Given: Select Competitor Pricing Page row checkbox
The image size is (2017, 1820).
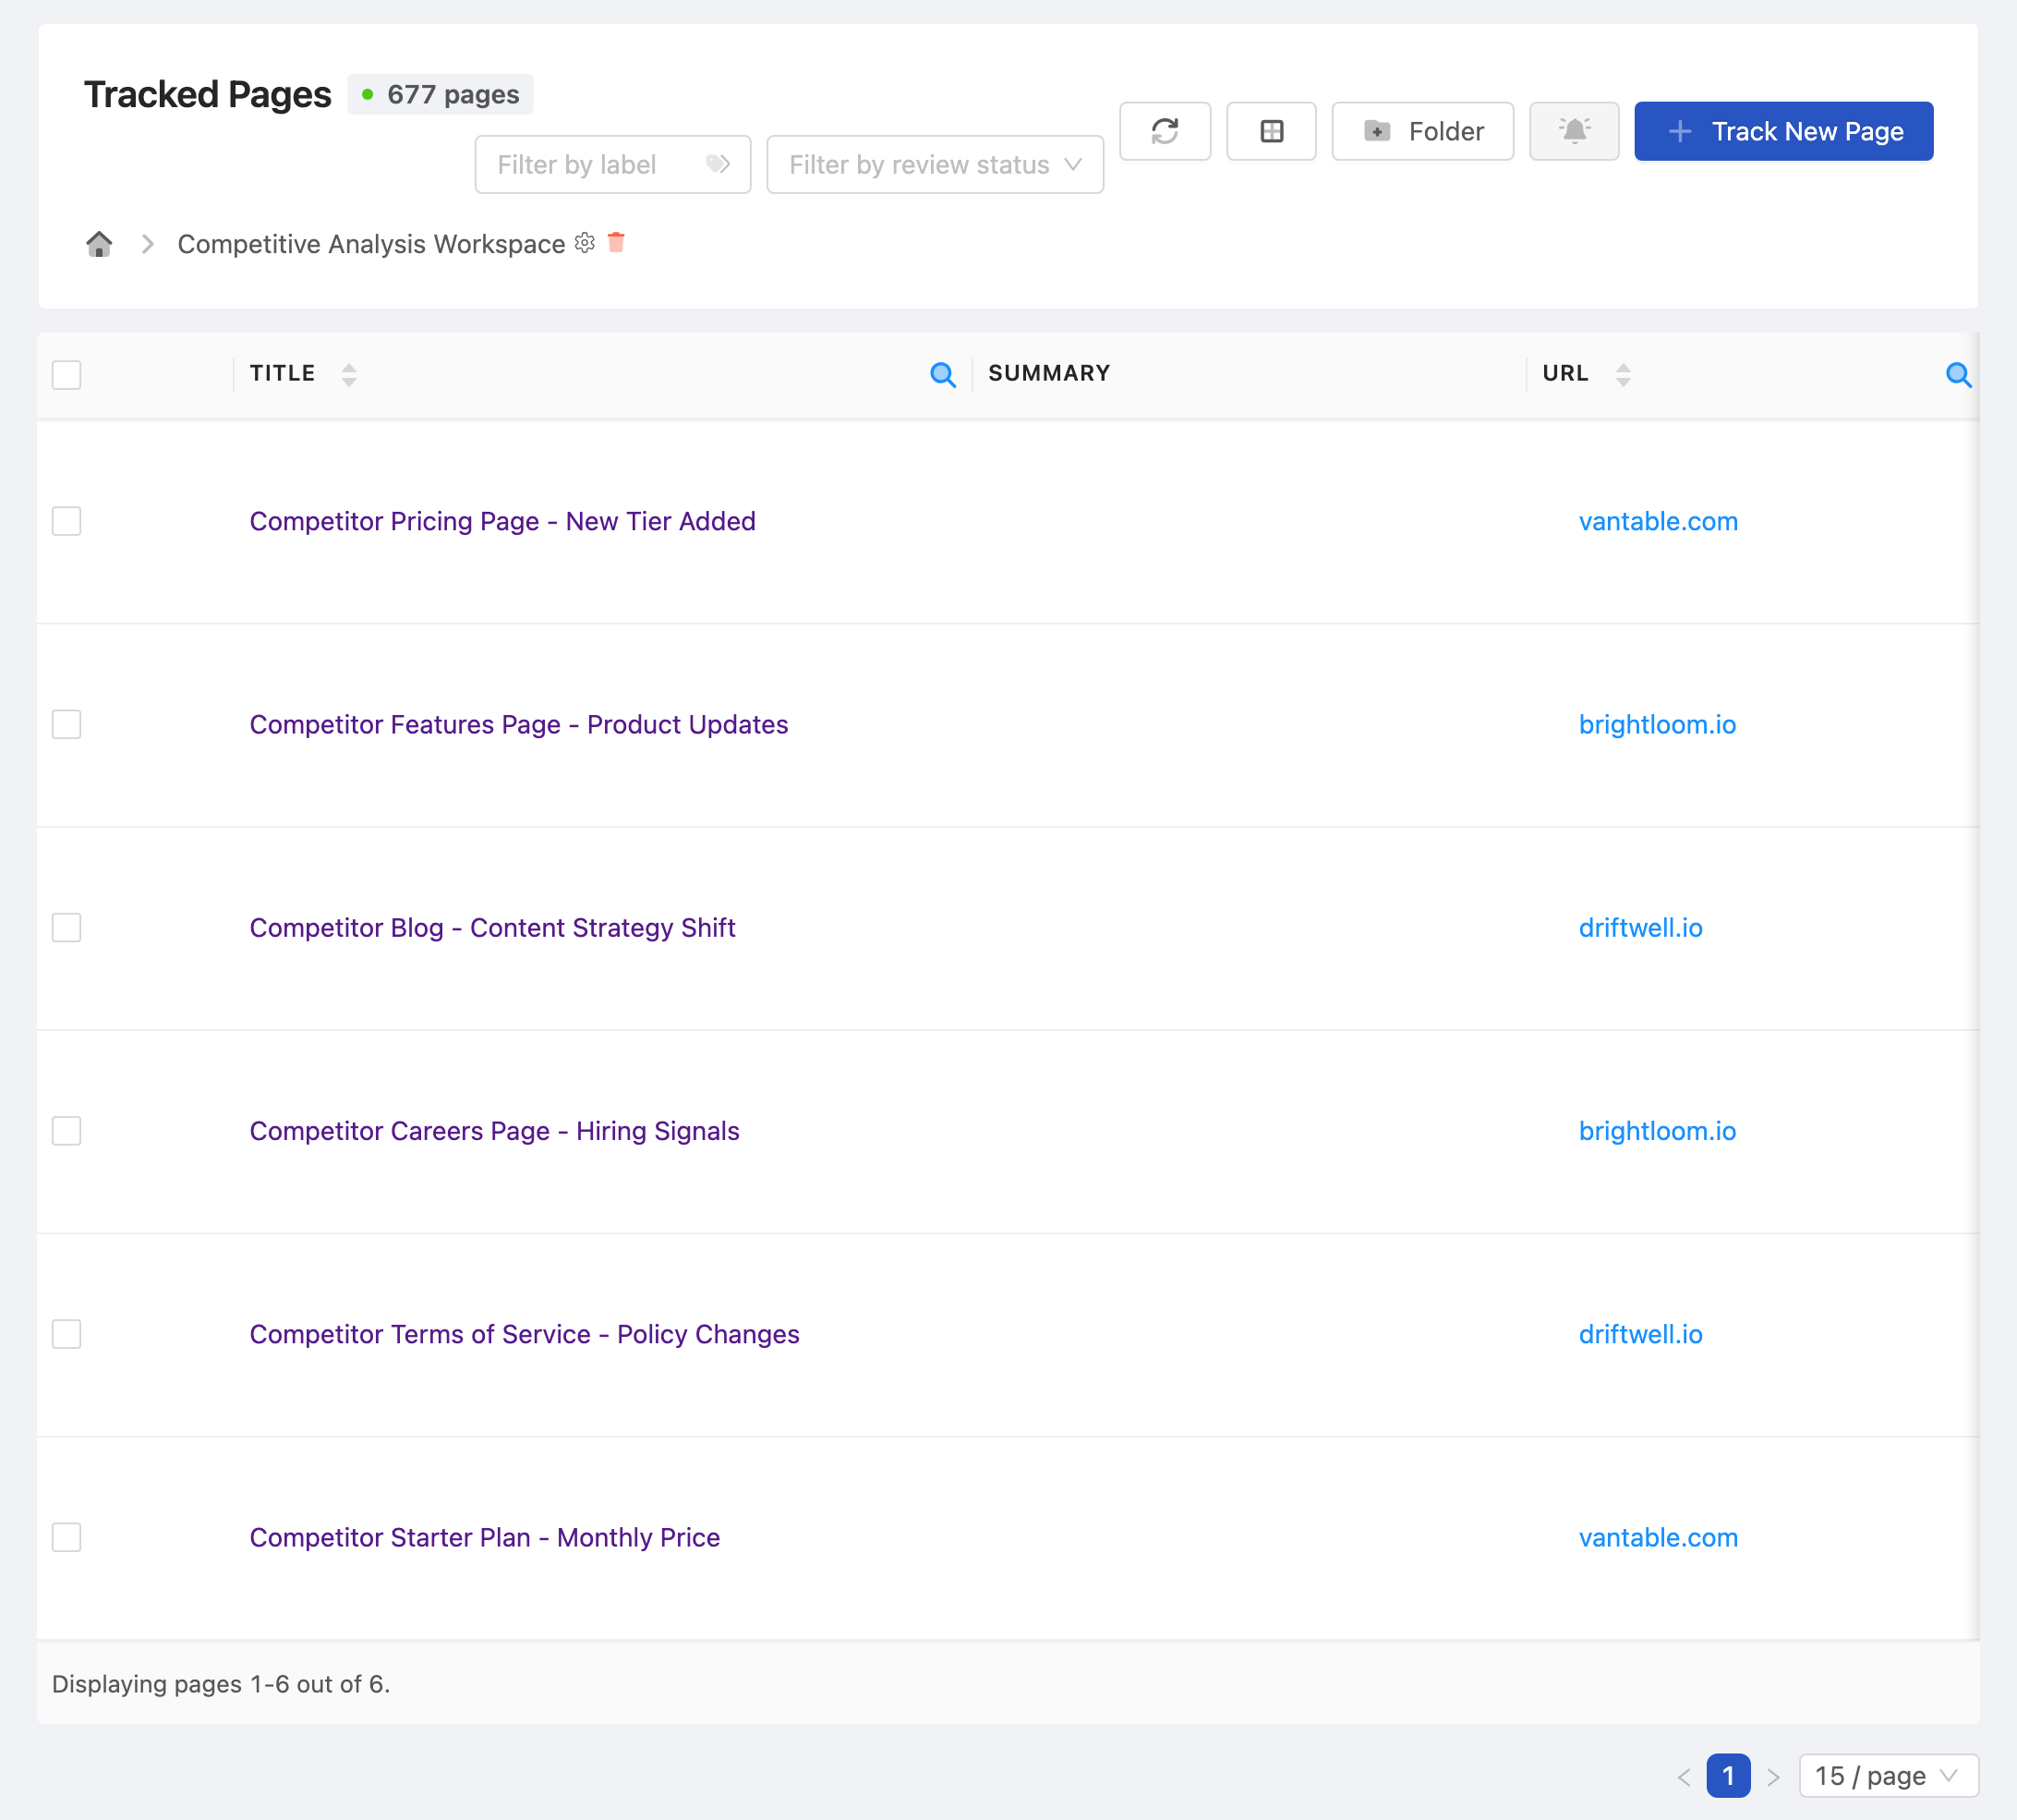Looking at the screenshot, I should pos(67,521).
